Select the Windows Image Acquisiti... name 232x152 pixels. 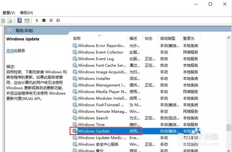point(102,72)
